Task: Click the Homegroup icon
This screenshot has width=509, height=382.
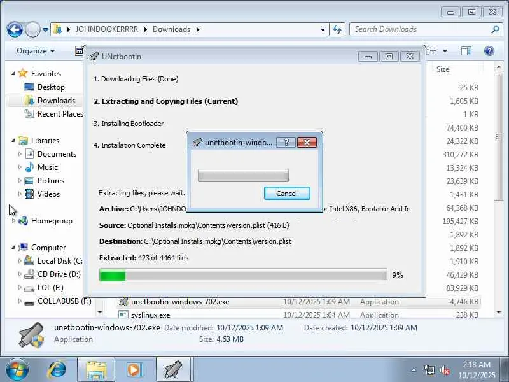Action: pyautogui.click(x=23, y=221)
